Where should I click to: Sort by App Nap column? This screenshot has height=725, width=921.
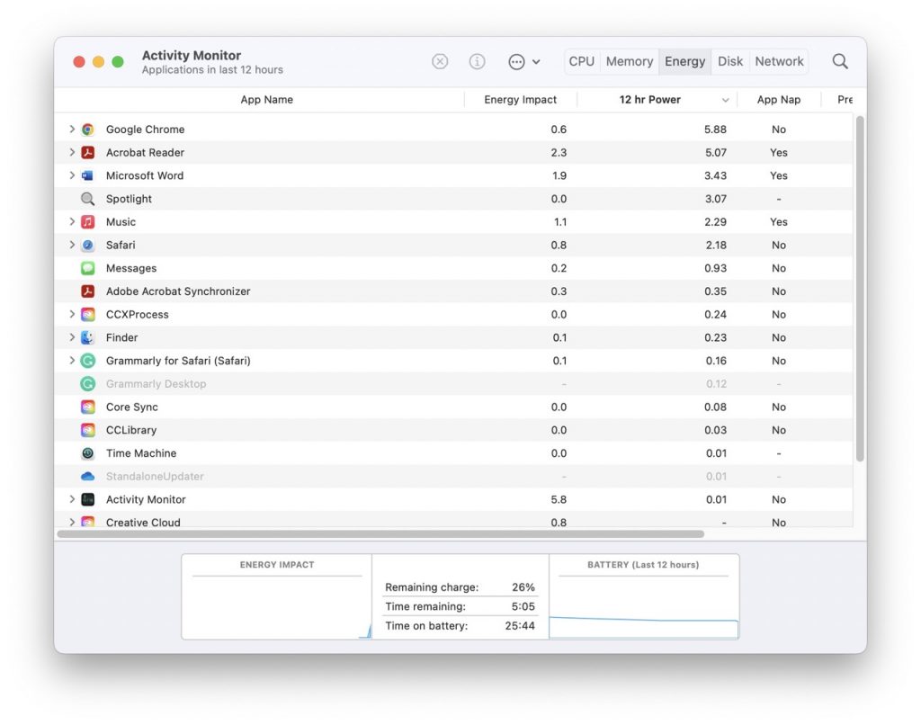pyautogui.click(x=778, y=100)
